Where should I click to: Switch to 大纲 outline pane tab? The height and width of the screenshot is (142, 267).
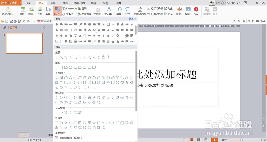[4, 27]
